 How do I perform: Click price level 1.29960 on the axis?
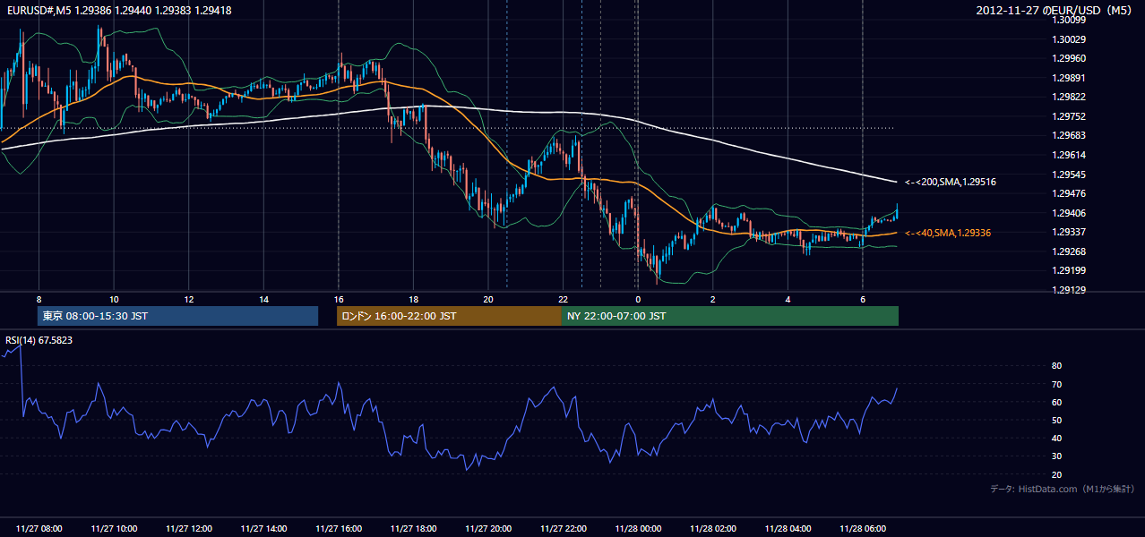(1070, 58)
